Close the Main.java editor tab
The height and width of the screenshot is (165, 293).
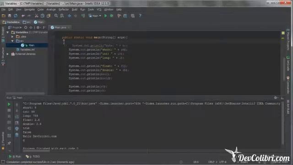69,27
